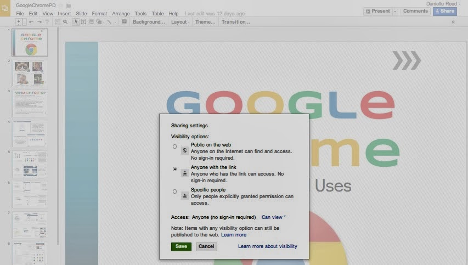Select the arrow Select tool
Image resolution: width=468 pixels, height=265 pixels.
(x=76, y=22)
